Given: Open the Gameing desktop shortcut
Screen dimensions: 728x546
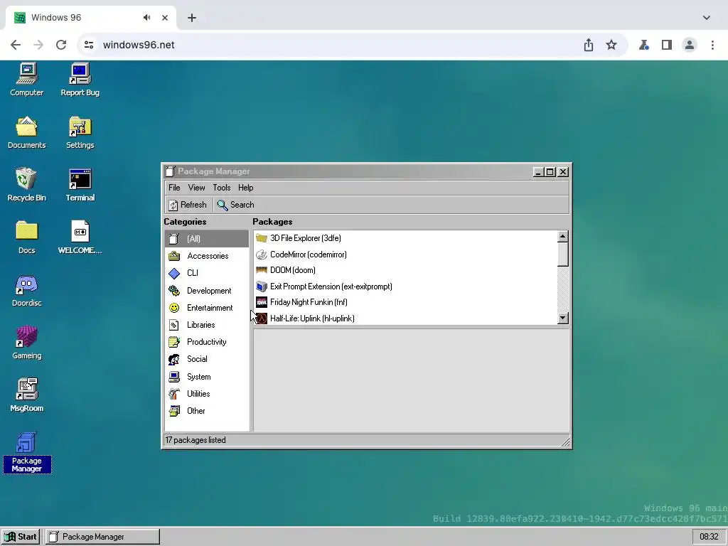Looking at the screenshot, I should 26,343.
